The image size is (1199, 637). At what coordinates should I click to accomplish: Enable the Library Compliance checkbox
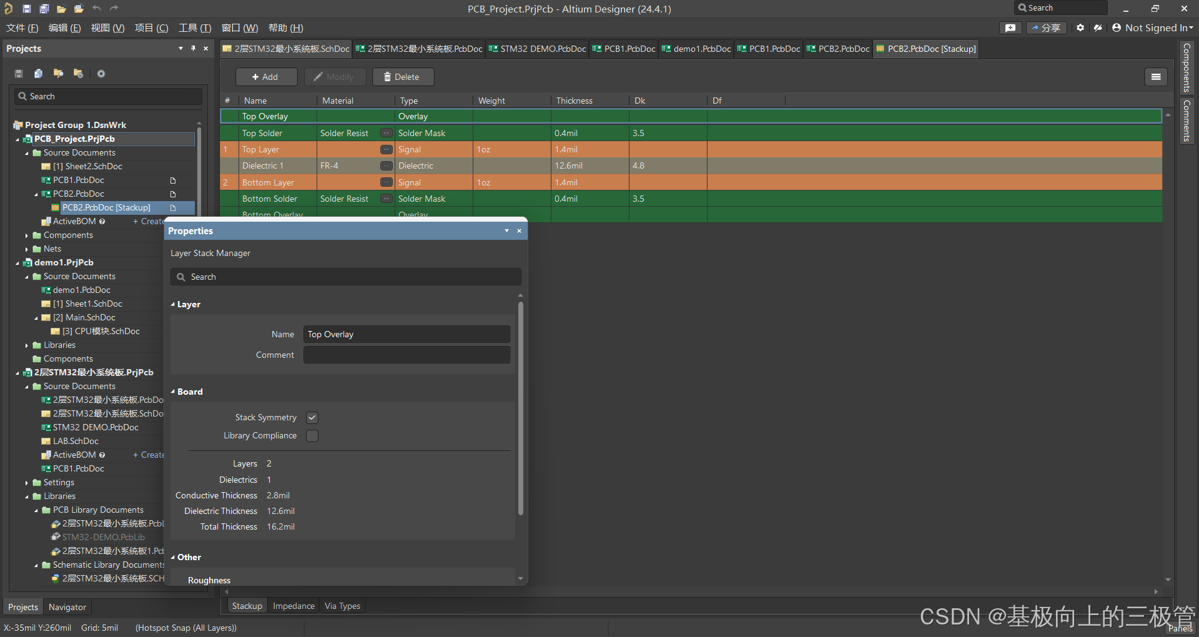(x=312, y=436)
